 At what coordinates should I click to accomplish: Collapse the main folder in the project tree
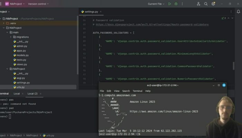point(7,32)
